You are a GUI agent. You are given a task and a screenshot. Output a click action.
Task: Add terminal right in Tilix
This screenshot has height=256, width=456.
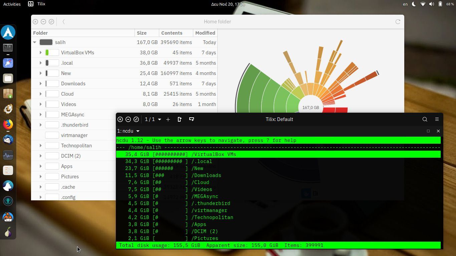[180, 119]
